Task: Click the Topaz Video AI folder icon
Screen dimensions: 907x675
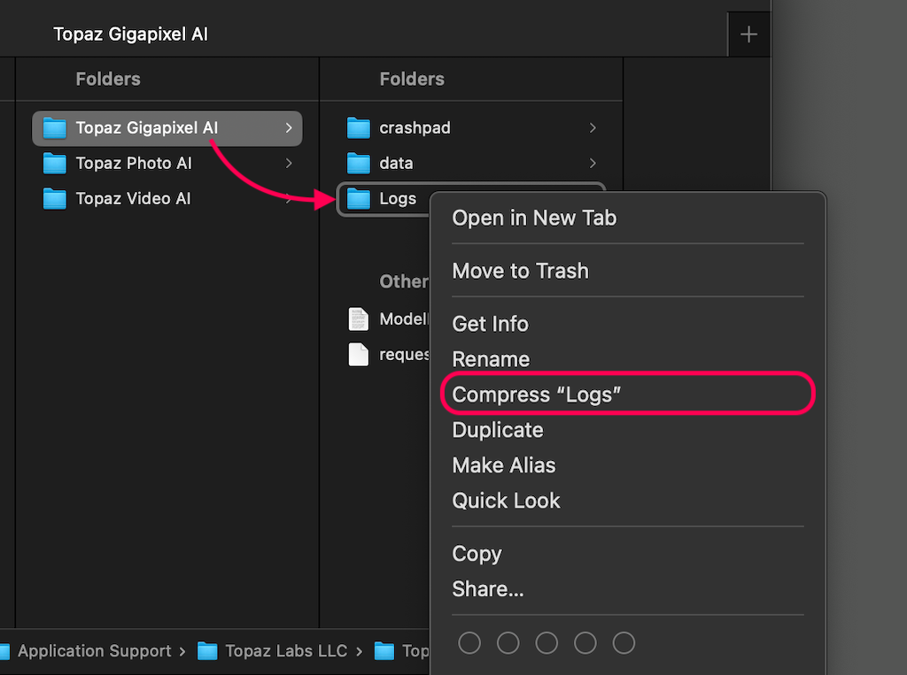Action: [55, 199]
